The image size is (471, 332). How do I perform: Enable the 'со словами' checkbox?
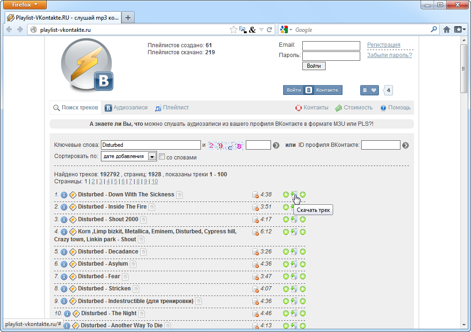click(x=162, y=156)
